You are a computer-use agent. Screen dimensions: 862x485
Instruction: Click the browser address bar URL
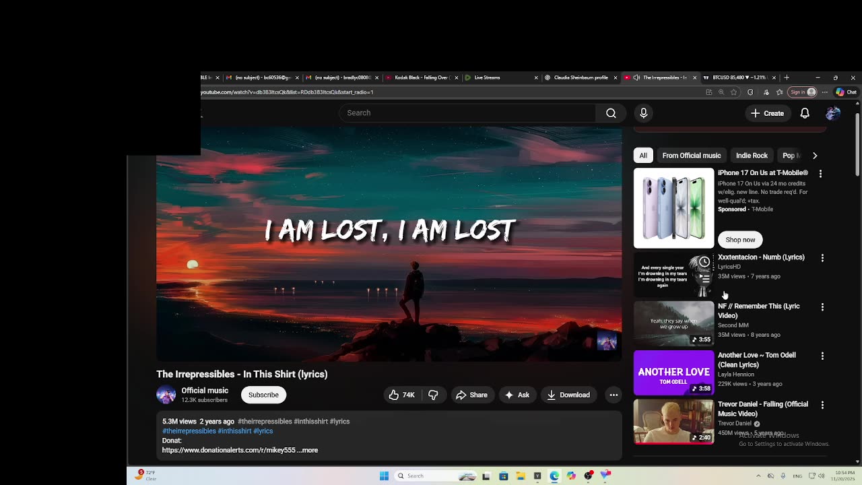[287, 92]
